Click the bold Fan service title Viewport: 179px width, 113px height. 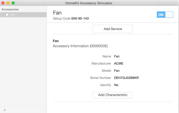56,41
